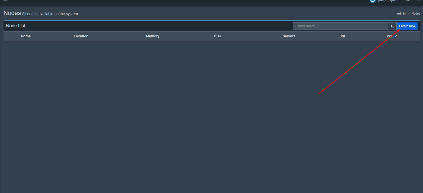Focus the Search Nodes input field
Image resolution: width=423 pixels, height=193 pixels.
[340, 26]
